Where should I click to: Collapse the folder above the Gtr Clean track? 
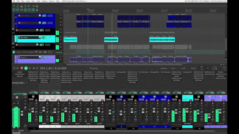(x=13, y=29)
